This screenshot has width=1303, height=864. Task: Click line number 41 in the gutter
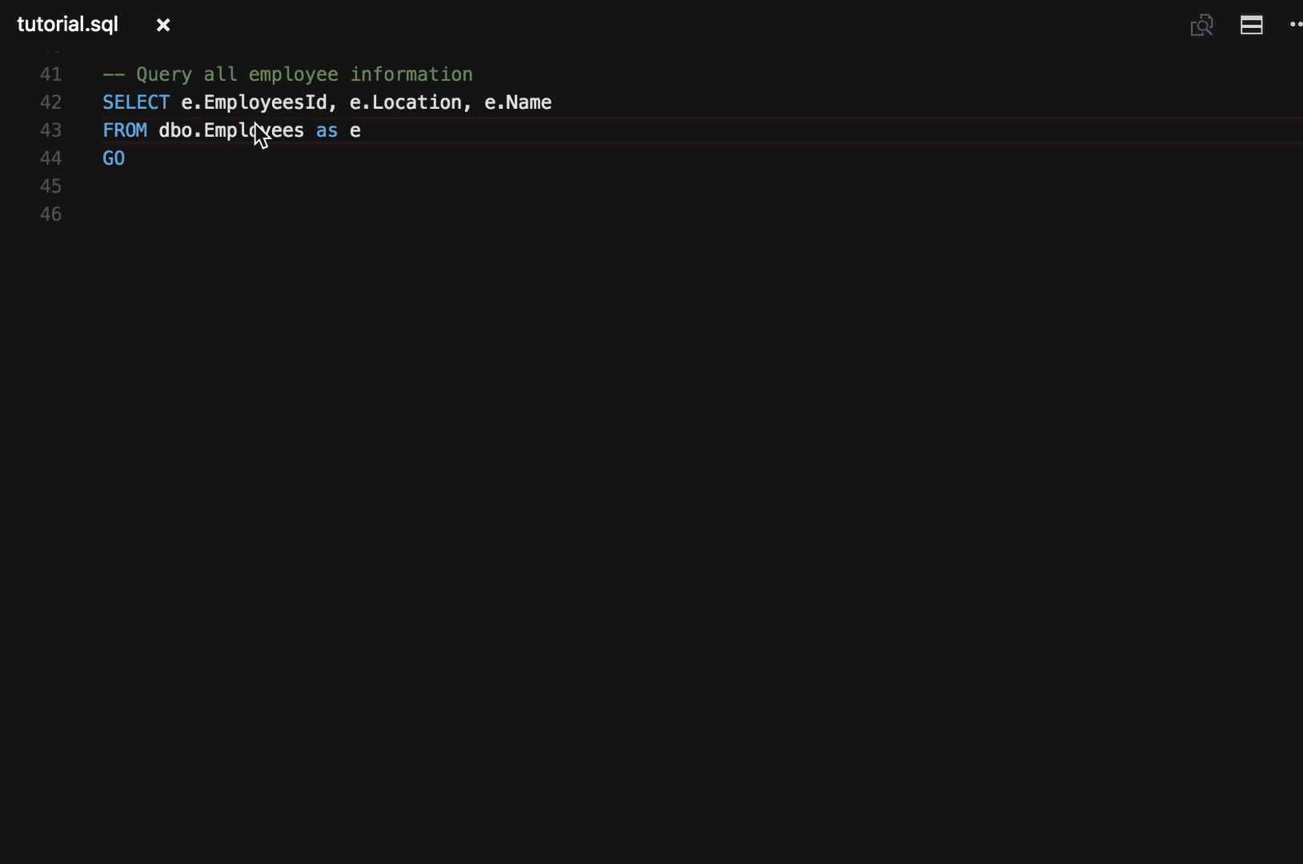pyautogui.click(x=50, y=74)
